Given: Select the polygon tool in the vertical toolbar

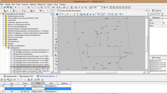Looking at the screenshot, I should point(56,19).
